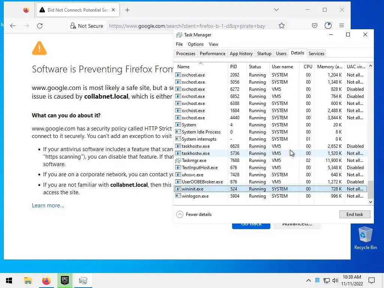Click the volume speaker tray icon
The image size is (384, 288).
[335, 280]
